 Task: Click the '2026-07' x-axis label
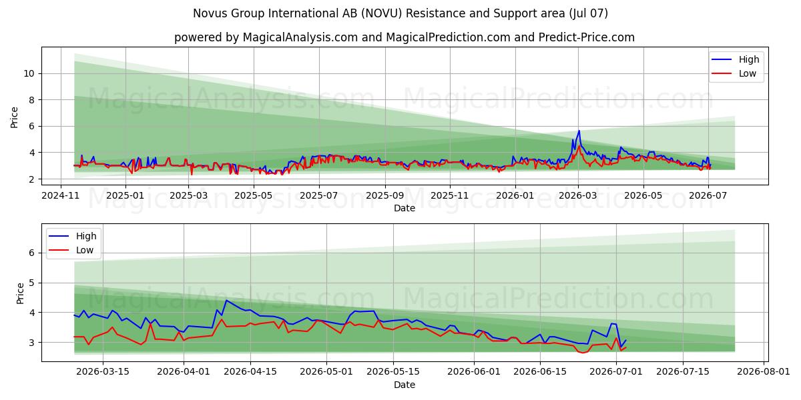pyautogui.click(x=708, y=196)
